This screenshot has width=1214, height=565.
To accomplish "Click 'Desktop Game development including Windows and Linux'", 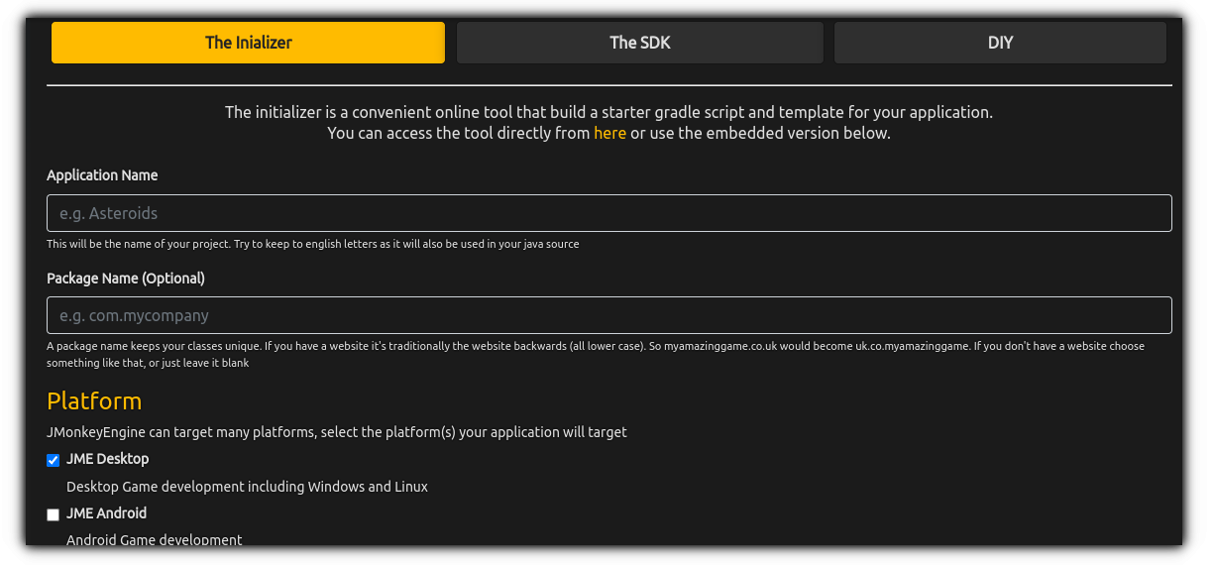I will pyautogui.click(x=247, y=487).
